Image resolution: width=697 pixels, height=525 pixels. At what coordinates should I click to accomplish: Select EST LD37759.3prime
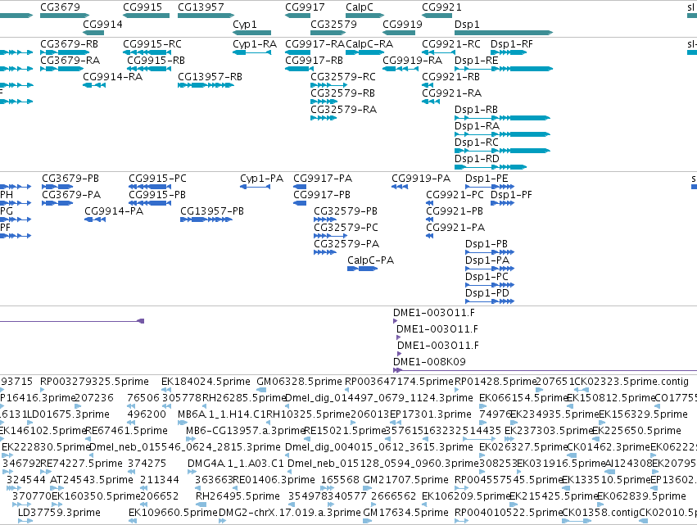click(x=59, y=513)
